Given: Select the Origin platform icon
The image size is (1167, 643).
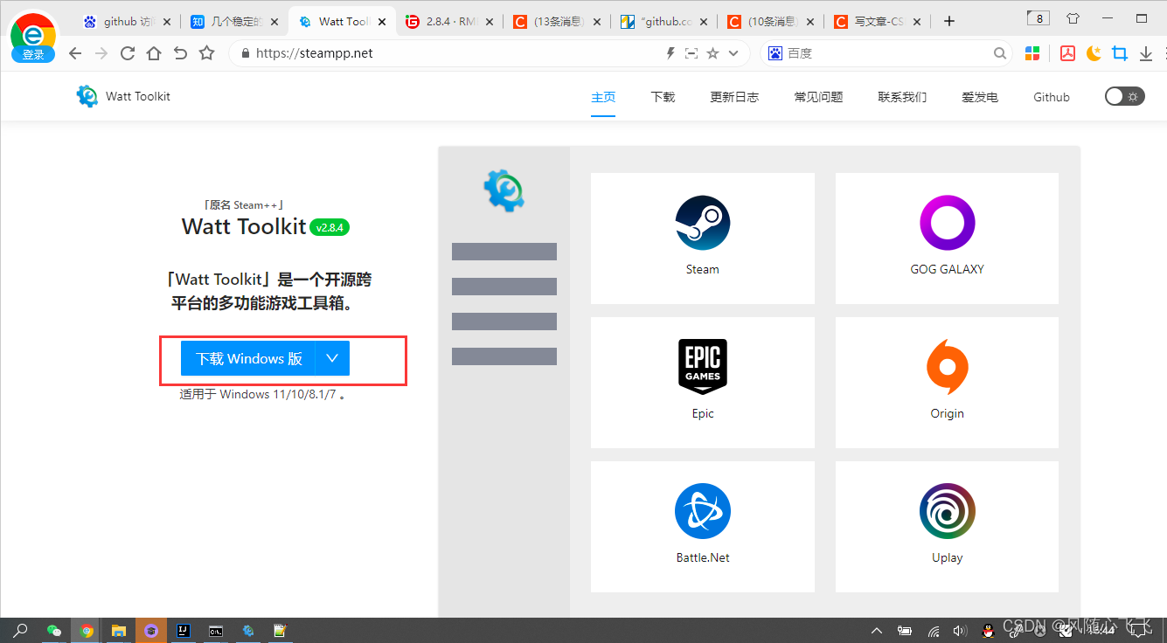Looking at the screenshot, I should tap(947, 367).
